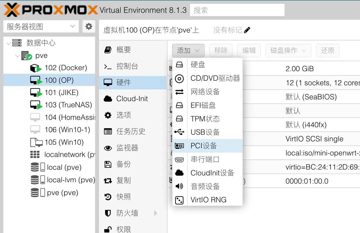360x233 pixels.
Task: Click the Proxmox logo
Action: [x=51, y=10]
